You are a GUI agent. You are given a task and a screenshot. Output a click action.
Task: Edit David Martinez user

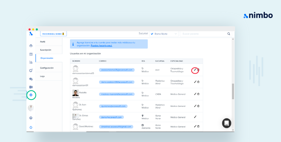(195, 126)
